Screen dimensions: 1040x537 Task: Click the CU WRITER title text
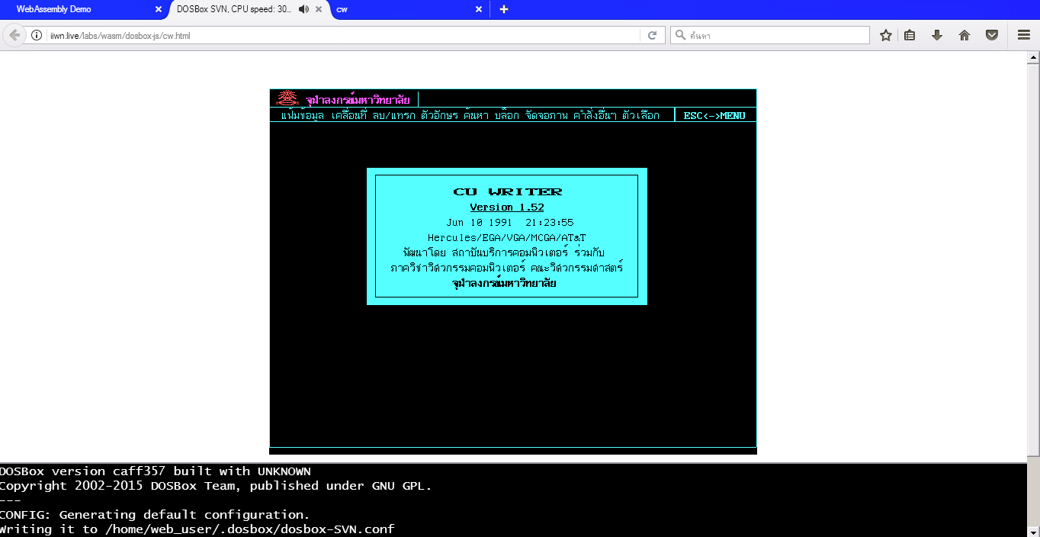(x=508, y=191)
